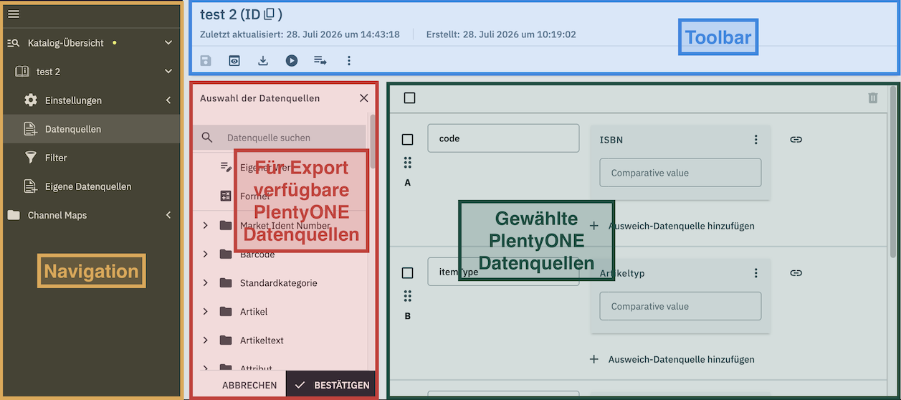
Task: Click the book icon next to test 2
Action: click(22, 72)
